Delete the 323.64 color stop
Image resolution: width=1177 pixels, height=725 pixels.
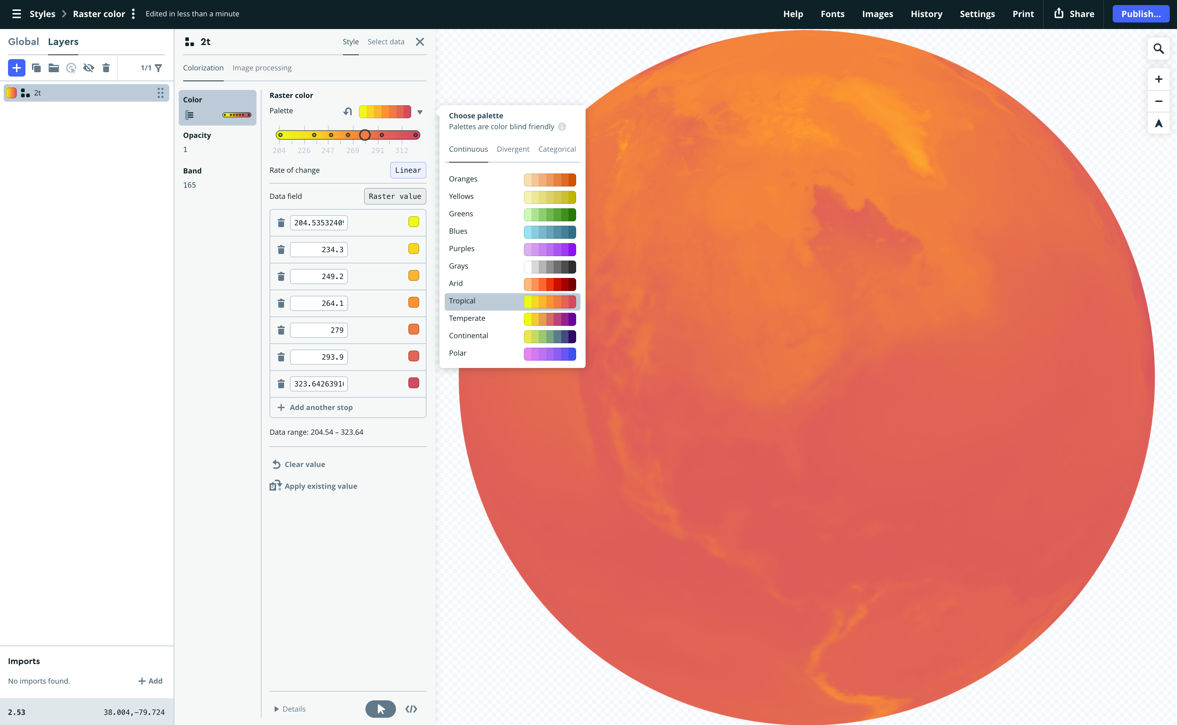pos(281,384)
